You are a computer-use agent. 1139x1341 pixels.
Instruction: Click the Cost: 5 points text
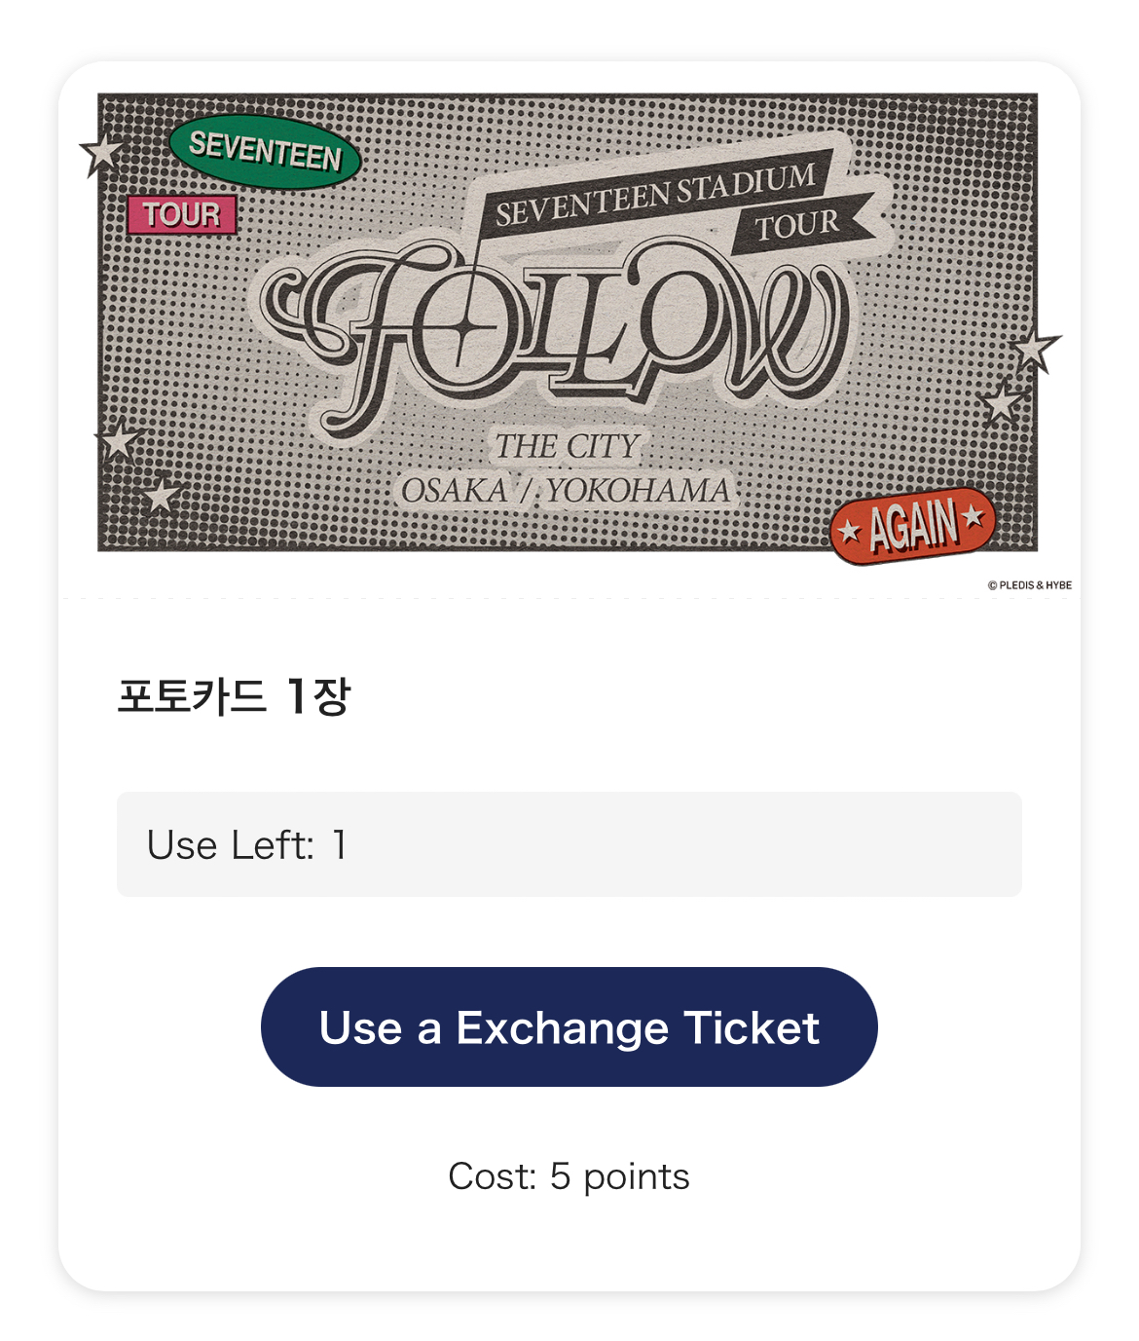pos(569,1176)
